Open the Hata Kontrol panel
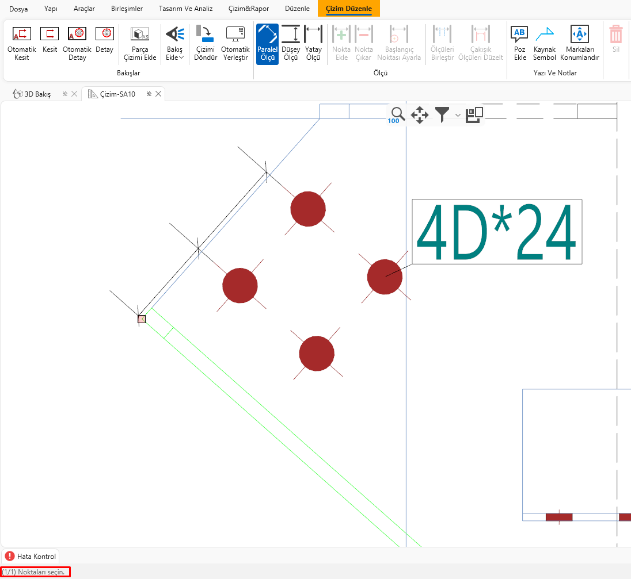The width and height of the screenshot is (631, 579). click(31, 556)
